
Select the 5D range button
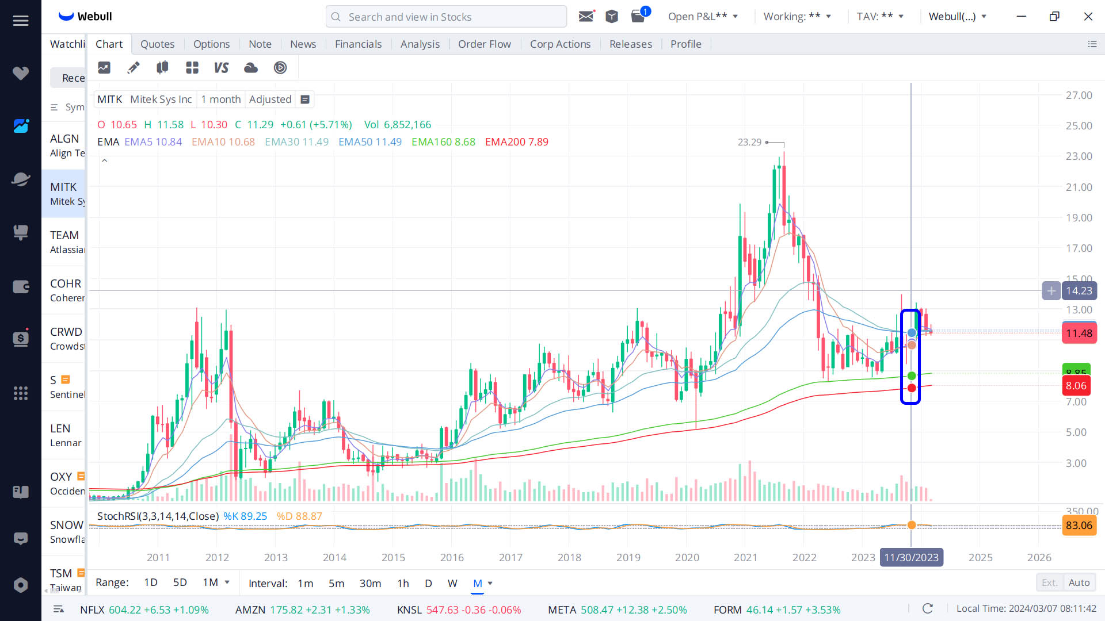pos(180,582)
